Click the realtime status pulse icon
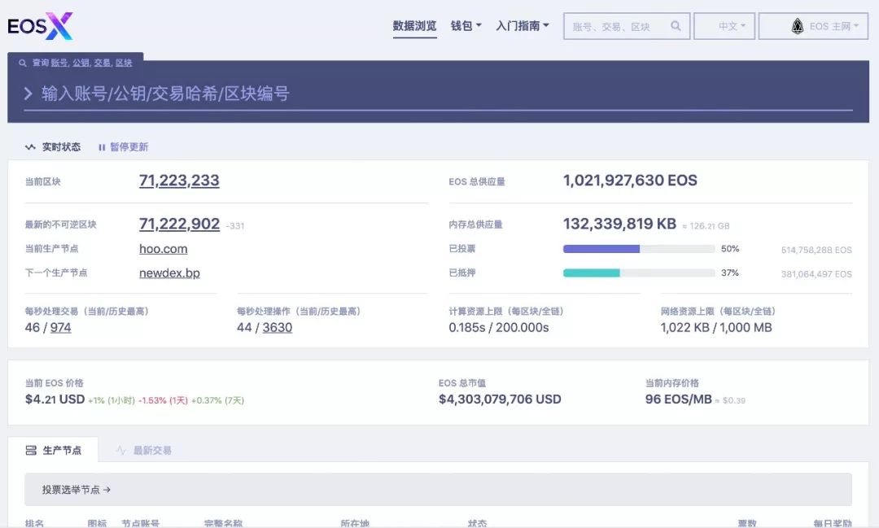Image resolution: width=879 pixels, height=528 pixels. (30, 147)
